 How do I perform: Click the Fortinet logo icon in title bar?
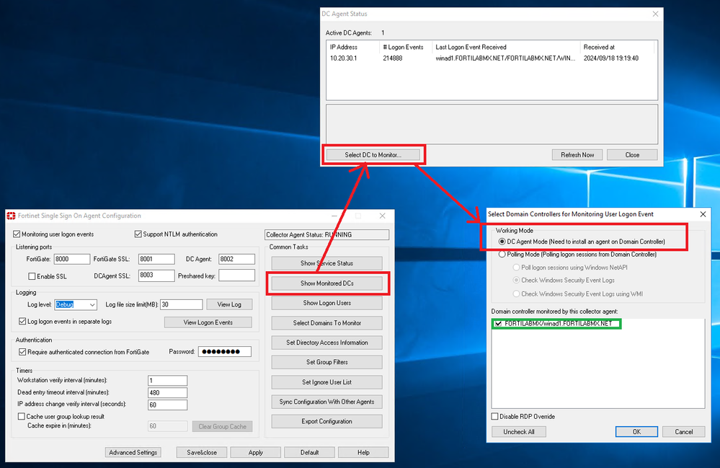pos(11,216)
